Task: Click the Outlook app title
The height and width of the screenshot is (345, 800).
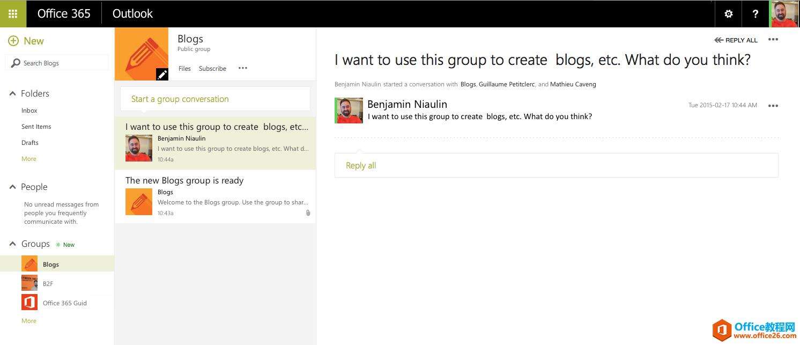Action: (132, 14)
